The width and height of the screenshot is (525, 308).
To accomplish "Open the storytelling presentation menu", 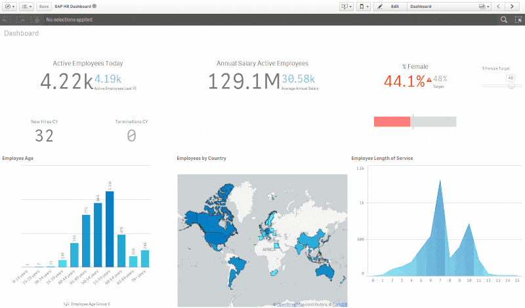I will pos(346,6).
